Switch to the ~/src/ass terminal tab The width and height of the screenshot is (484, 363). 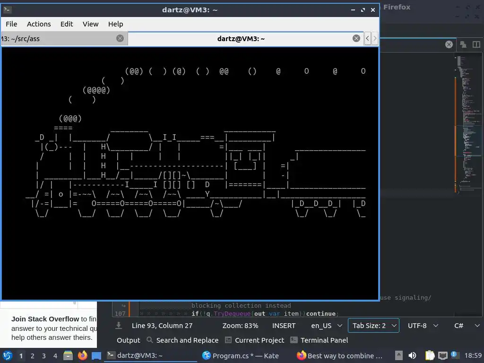[x=64, y=39]
